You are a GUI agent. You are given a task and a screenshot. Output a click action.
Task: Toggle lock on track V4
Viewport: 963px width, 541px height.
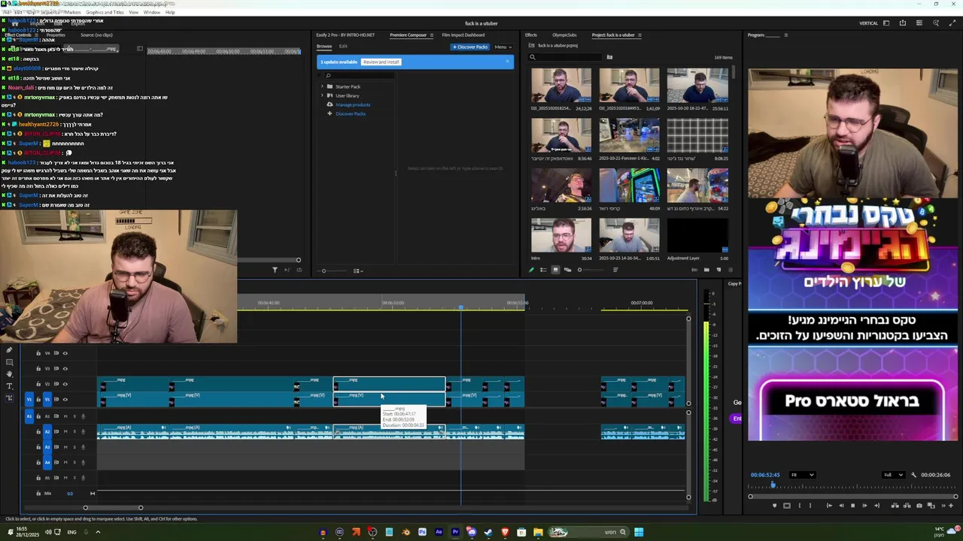point(38,353)
